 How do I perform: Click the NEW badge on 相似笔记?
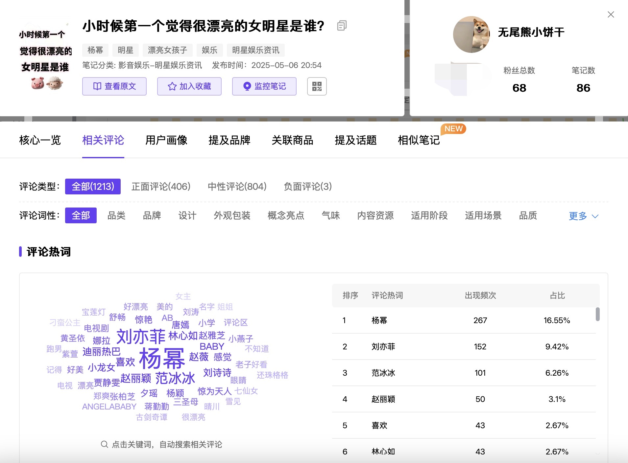[453, 129]
